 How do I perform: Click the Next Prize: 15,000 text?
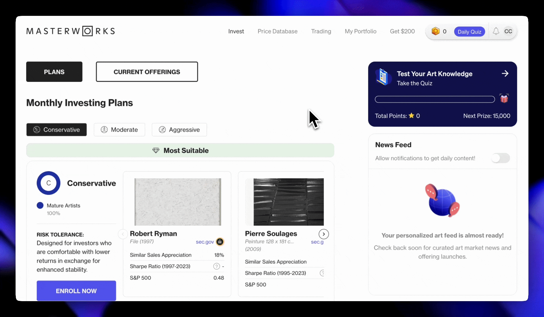487,116
